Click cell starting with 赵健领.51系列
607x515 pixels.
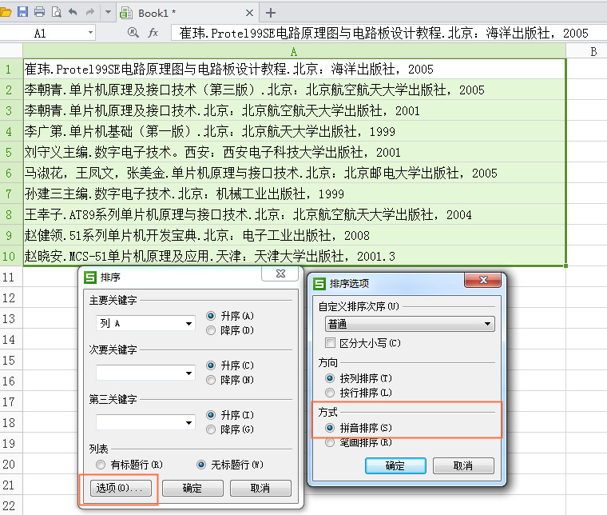(x=294, y=236)
